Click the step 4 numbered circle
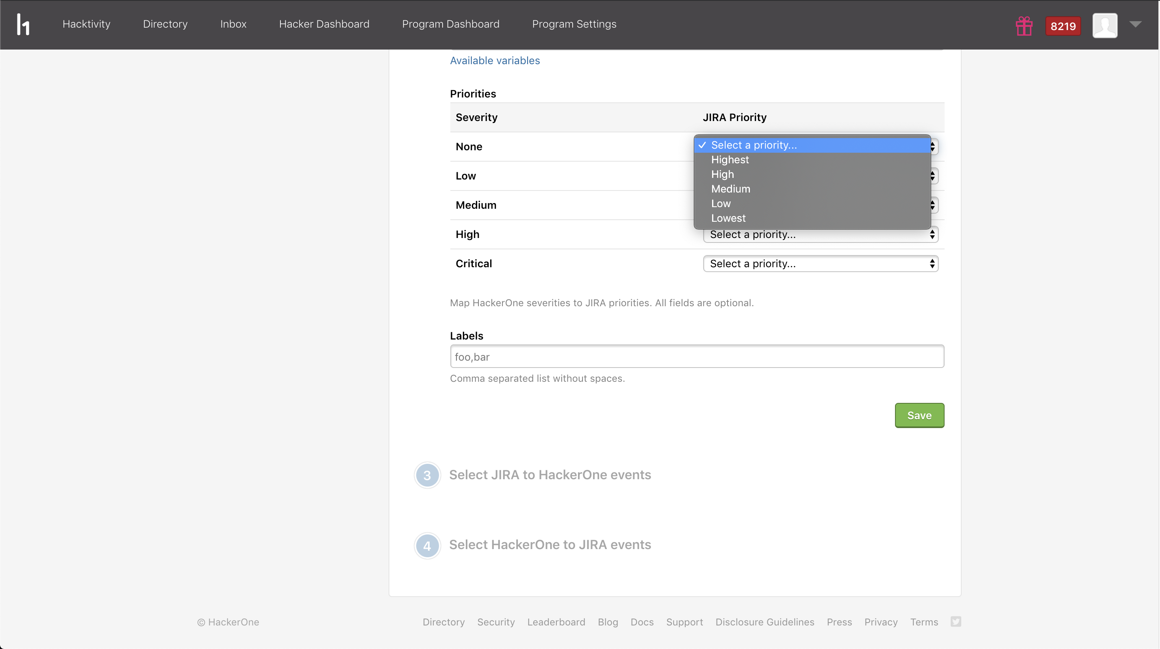This screenshot has height=649, width=1160. [x=427, y=545]
